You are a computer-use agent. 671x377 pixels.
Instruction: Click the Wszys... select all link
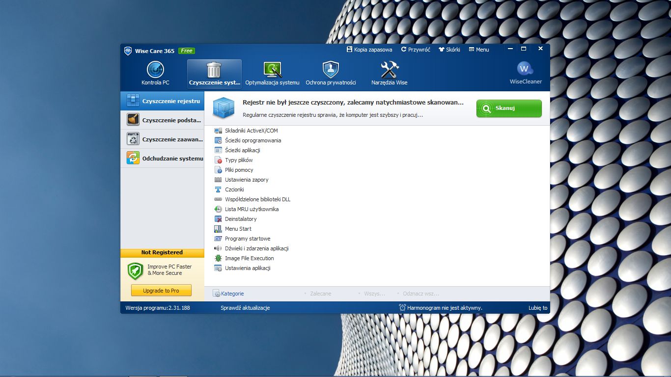pyautogui.click(x=374, y=294)
